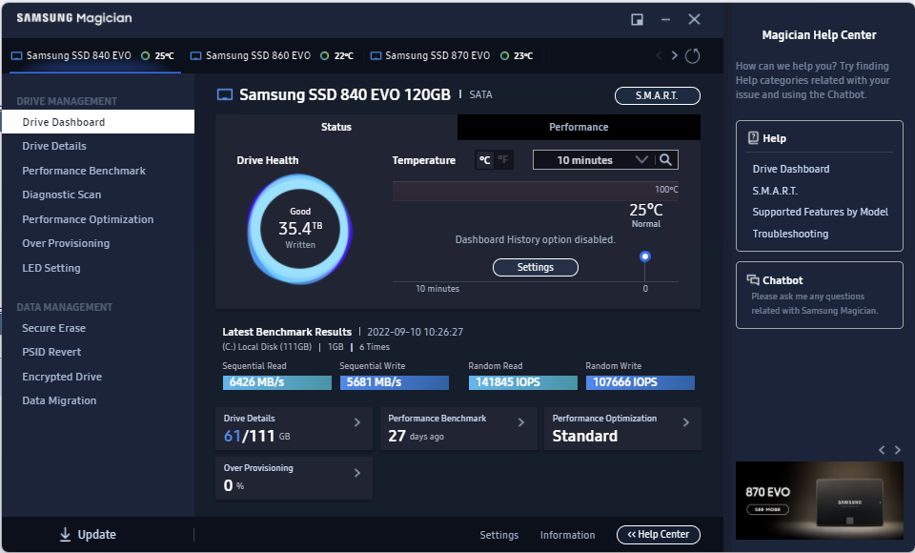Click the Drive Health ring gauge

coord(300,229)
